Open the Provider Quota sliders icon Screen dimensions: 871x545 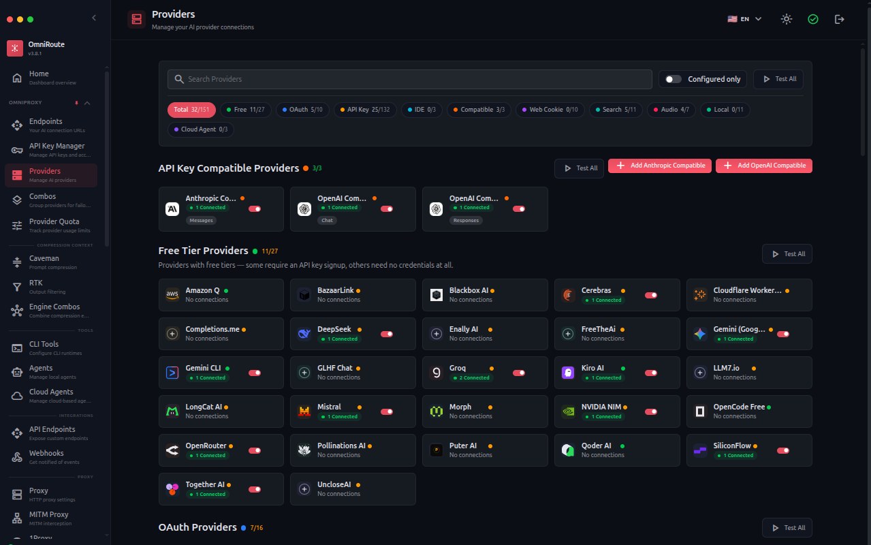coord(17,225)
